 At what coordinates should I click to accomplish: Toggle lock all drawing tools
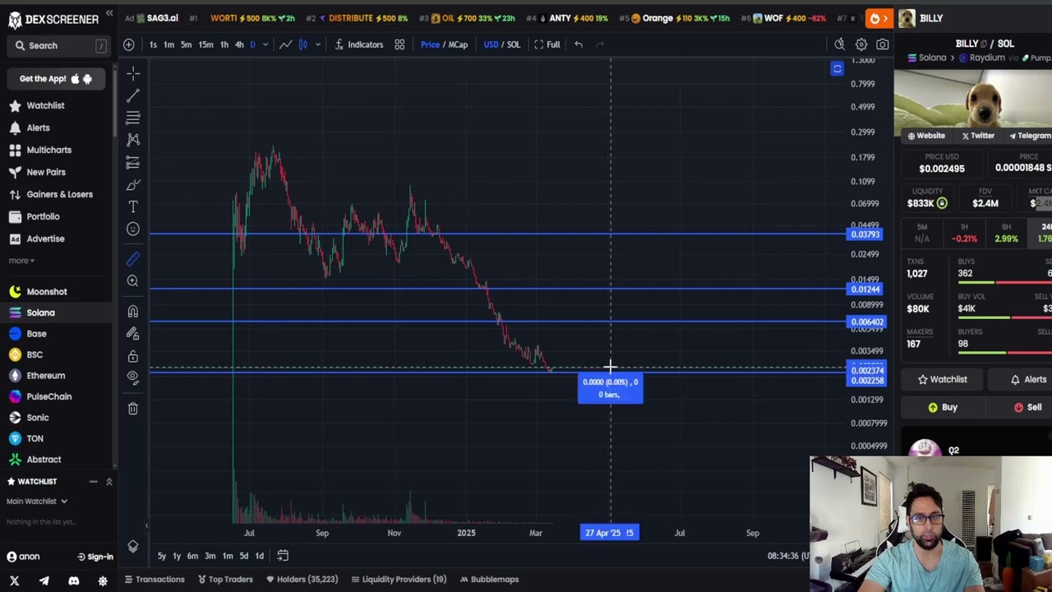click(x=133, y=356)
